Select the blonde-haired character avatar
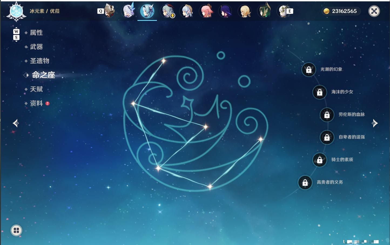The image size is (390, 245). tap(245, 11)
